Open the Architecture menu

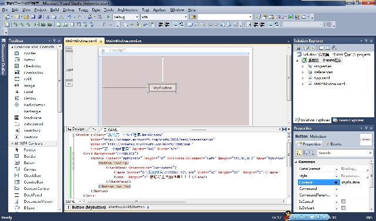pos(127,10)
